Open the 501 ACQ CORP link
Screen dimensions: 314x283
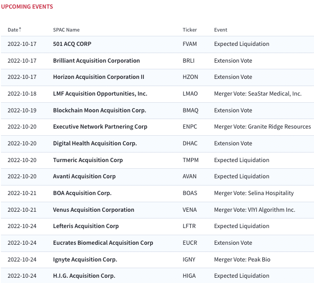tap(72, 44)
